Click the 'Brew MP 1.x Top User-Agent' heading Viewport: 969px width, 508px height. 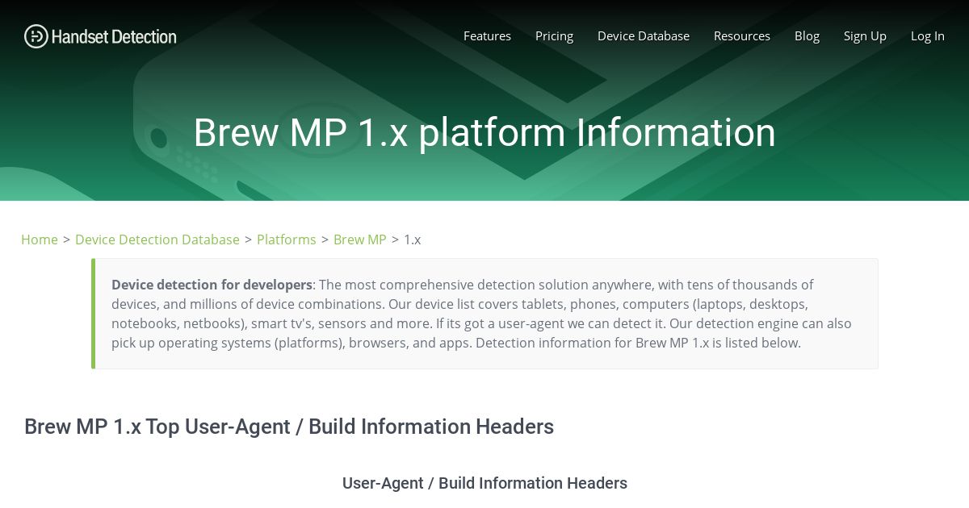[x=289, y=427]
